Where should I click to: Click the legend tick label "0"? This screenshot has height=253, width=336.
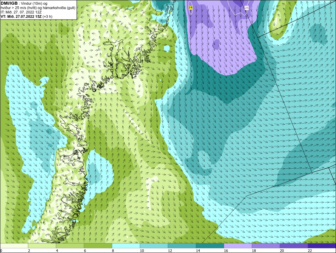pos(1,251)
